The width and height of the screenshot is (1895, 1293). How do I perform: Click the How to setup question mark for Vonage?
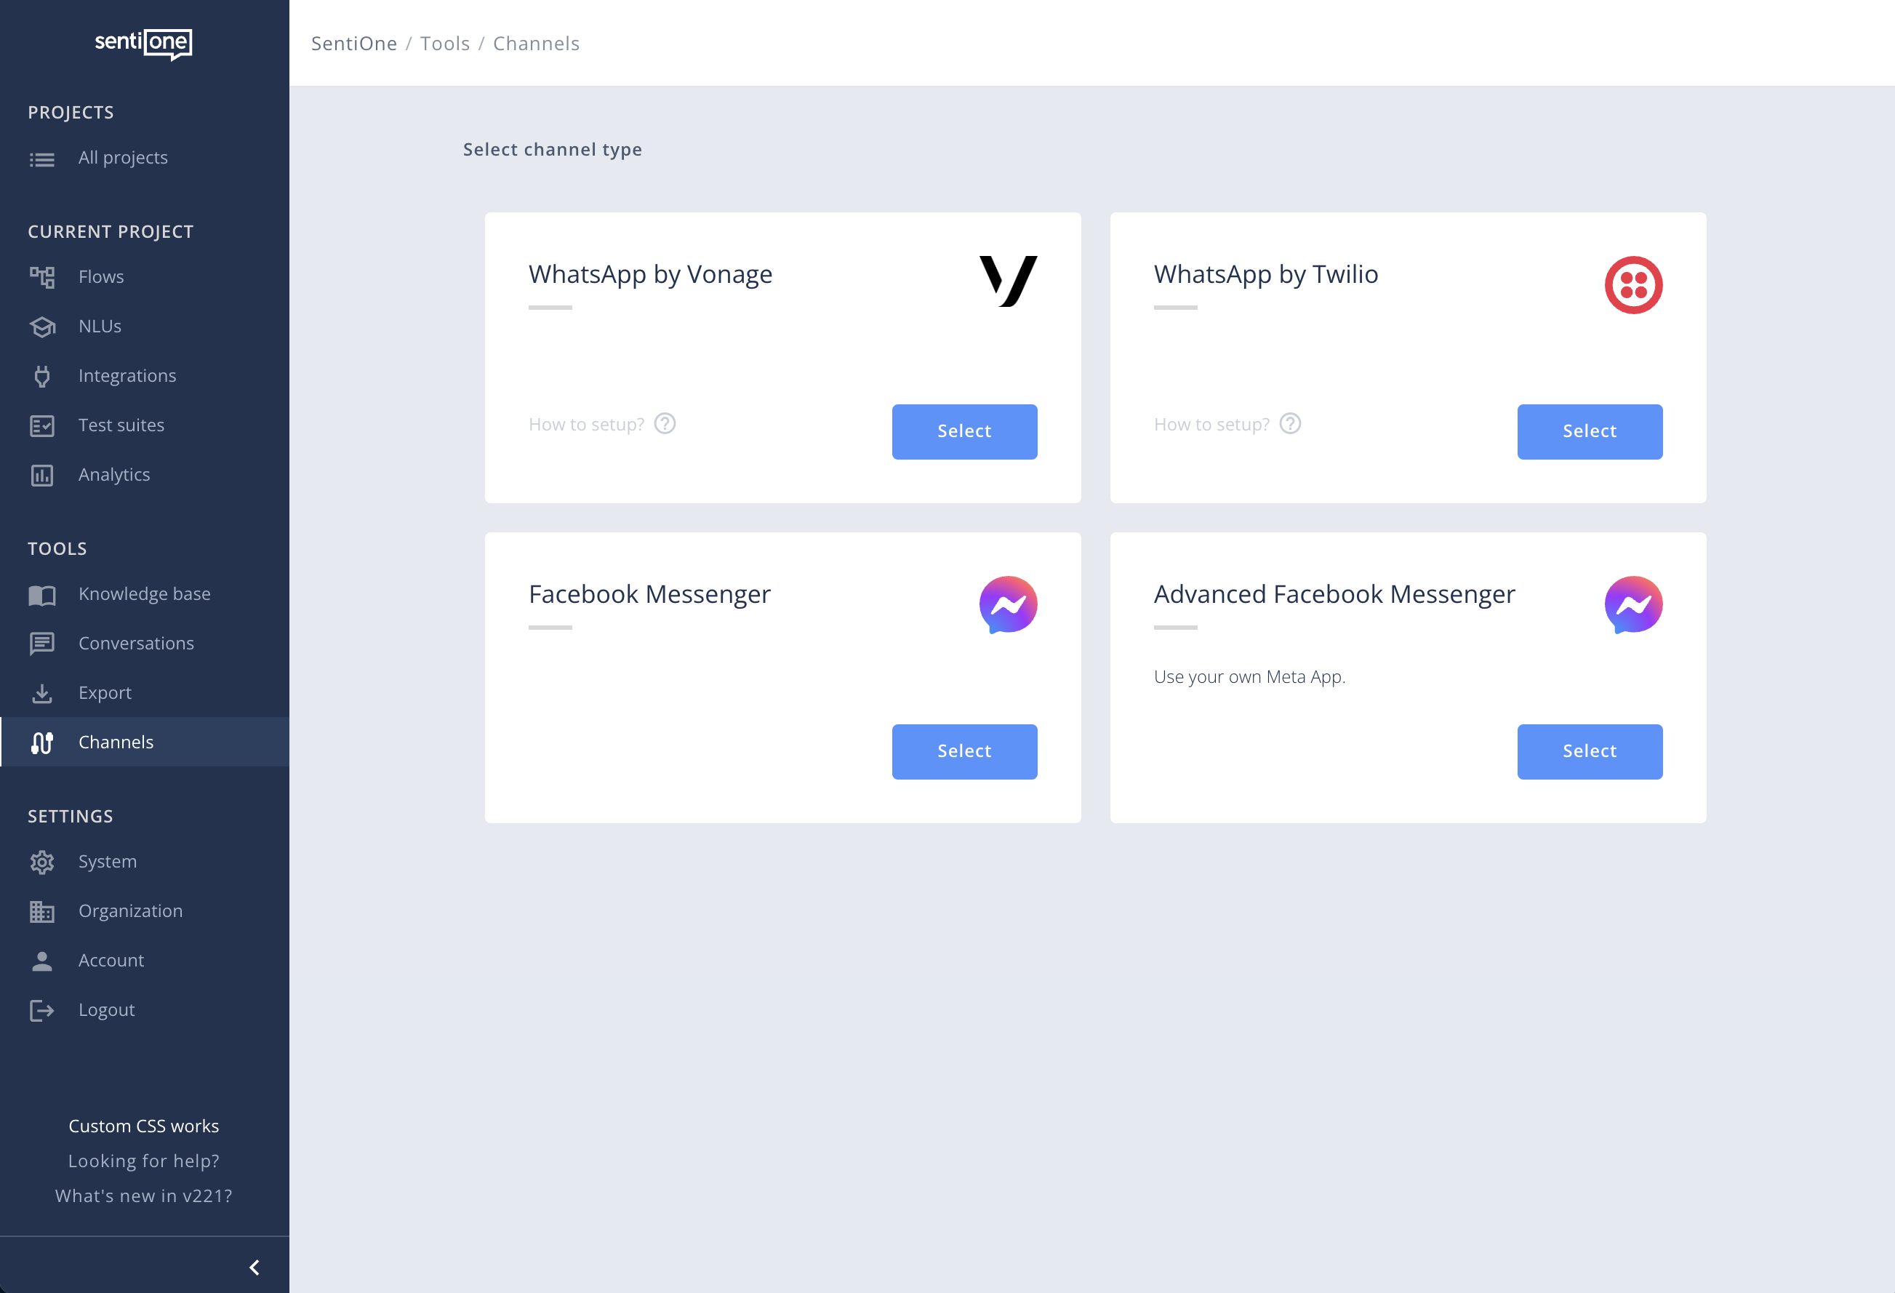(665, 423)
